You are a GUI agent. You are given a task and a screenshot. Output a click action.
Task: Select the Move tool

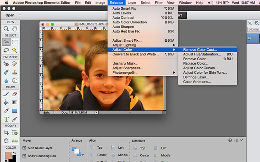click(x=6, y=42)
